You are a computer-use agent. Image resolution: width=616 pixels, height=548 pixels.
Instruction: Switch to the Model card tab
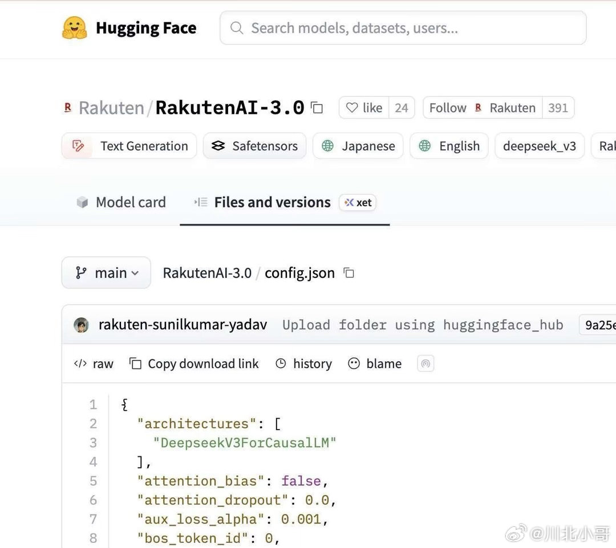[121, 202]
